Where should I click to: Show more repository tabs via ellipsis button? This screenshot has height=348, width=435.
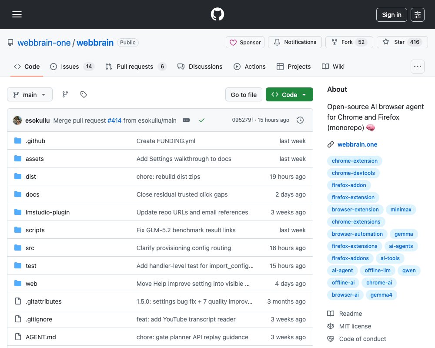click(417, 67)
